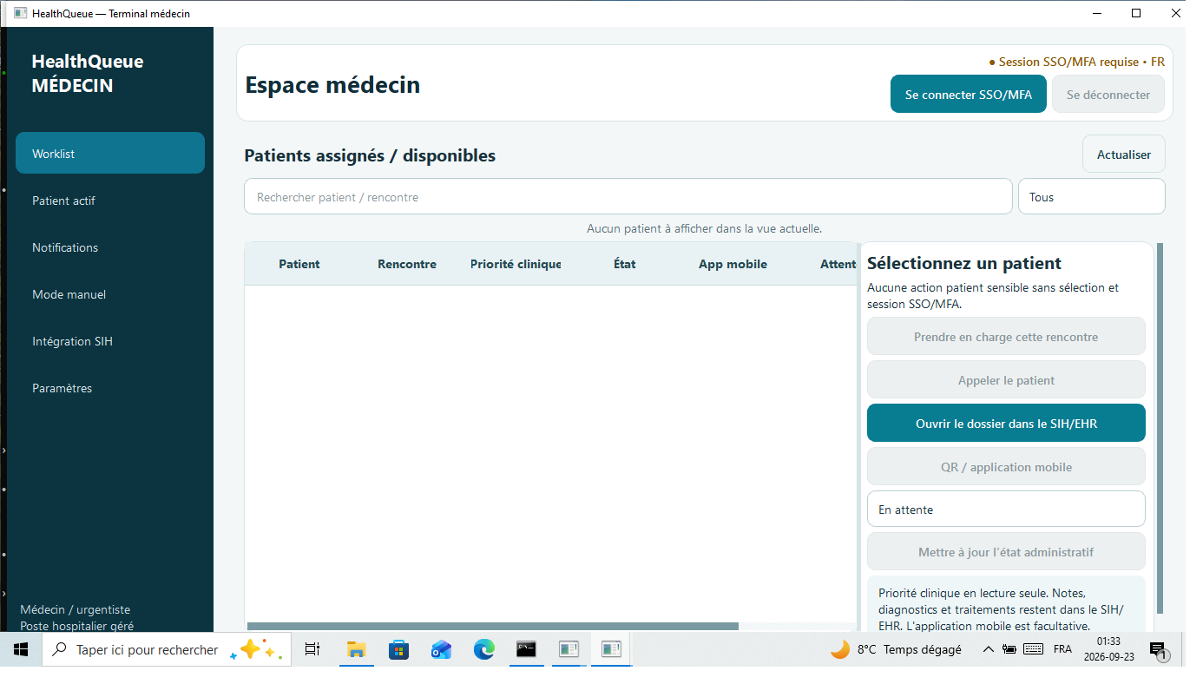The height and width of the screenshot is (684, 1203).
Task: Sort by the État column header
Action: pos(625,264)
